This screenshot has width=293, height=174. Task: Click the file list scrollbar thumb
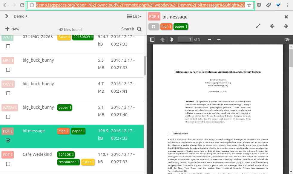pos(145,66)
